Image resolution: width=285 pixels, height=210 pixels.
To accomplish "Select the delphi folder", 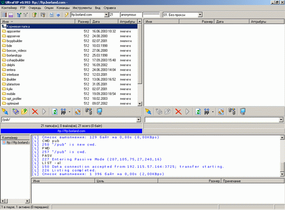I will point(11,65).
